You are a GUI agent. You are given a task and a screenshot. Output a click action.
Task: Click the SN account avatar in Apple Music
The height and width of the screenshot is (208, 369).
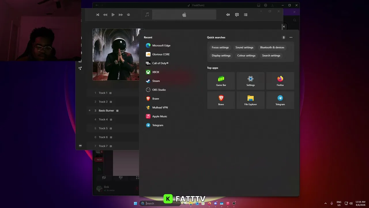(x=80, y=146)
